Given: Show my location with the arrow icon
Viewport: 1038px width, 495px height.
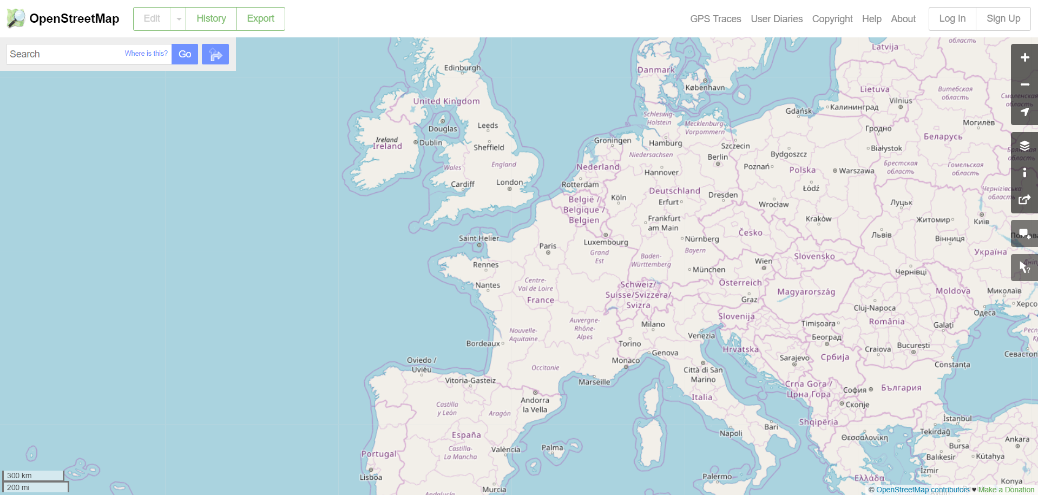Looking at the screenshot, I should click(1024, 112).
